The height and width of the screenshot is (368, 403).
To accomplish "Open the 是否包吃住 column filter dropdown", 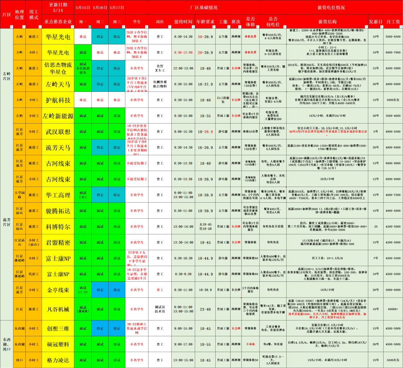I will pyautogui.click(x=284, y=27).
